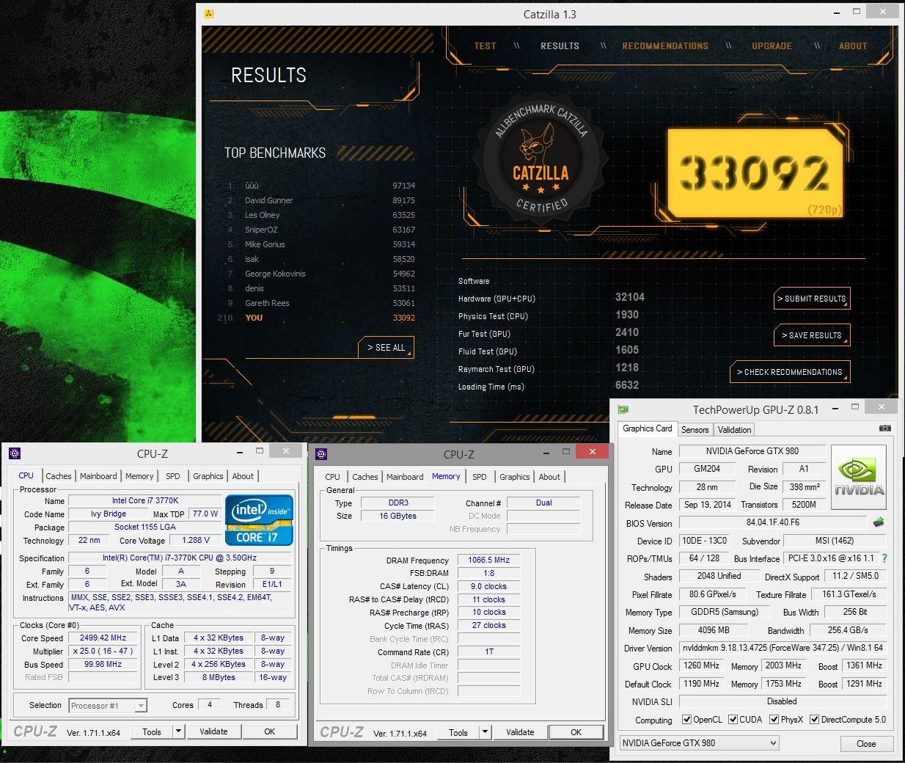The width and height of the screenshot is (905, 763).
Task: Select the RESULTS tab in Catzilla
Action: point(560,45)
